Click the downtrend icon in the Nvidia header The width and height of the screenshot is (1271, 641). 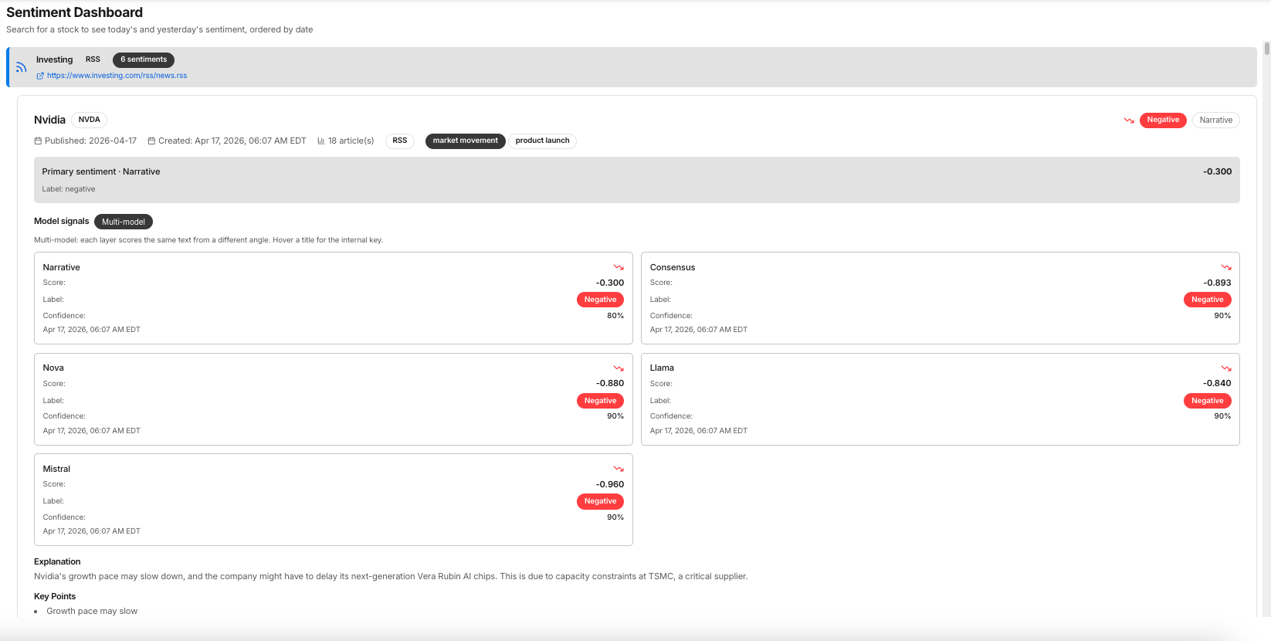pyautogui.click(x=1129, y=120)
